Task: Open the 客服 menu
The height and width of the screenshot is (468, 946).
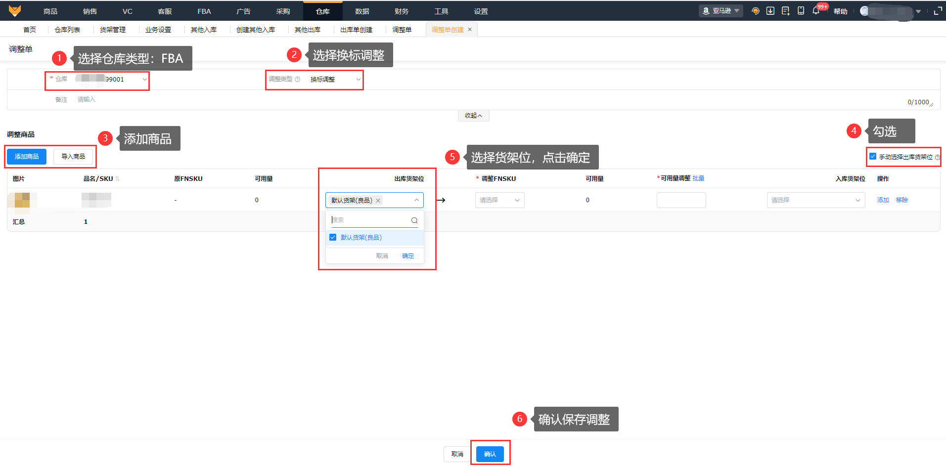Action: pyautogui.click(x=165, y=11)
